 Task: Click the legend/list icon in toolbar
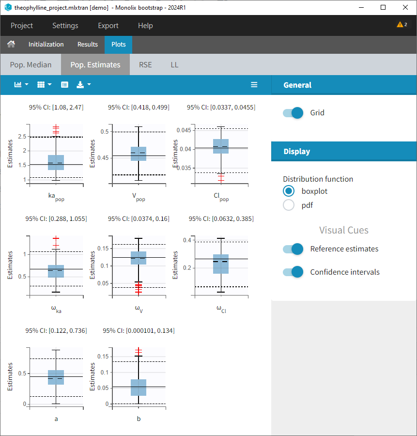(x=64, y=84)
